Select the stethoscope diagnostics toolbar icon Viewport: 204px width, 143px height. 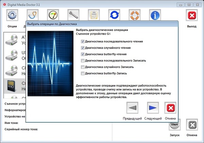(33, 15)
